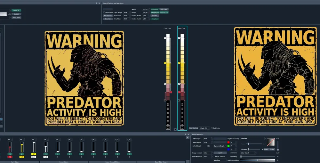Float the top-left panel with the undock icon
The width and height of the screenshot is (320, 163).
point(97,3)
